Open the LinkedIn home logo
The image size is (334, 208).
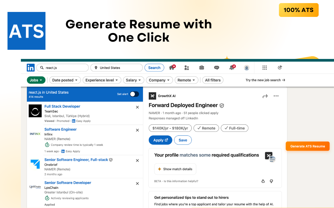[x=31, y=68]
